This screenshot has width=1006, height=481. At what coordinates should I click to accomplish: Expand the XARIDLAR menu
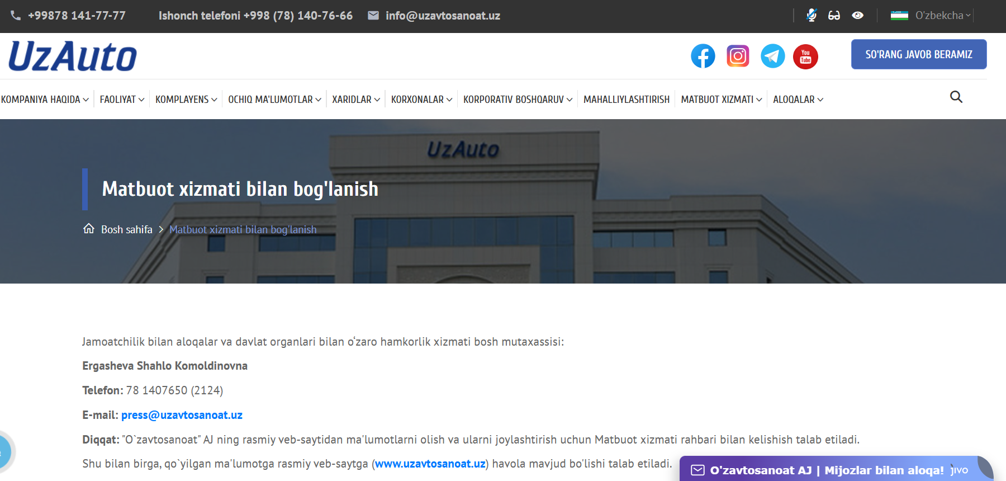tap(356, 100)
